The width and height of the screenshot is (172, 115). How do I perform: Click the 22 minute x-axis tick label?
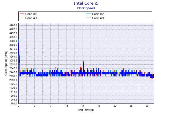115,106
